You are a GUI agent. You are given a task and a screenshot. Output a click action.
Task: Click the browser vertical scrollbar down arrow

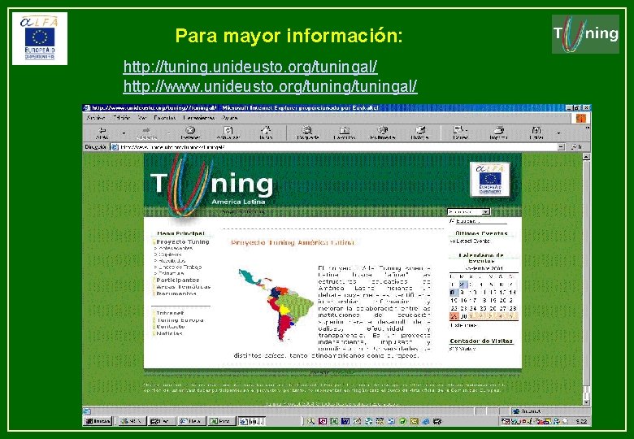[587, 402]
